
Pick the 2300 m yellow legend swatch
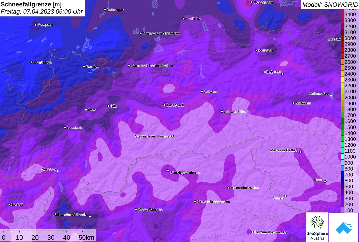click(x=342, y=80)
